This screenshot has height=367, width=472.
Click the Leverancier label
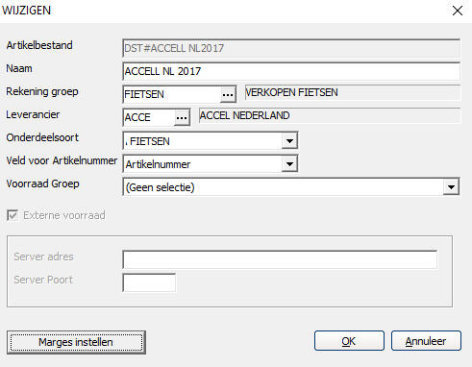click(33, 114)
